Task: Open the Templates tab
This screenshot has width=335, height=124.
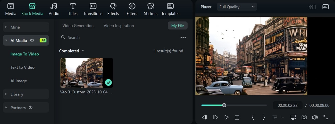Action: [170, 9]
